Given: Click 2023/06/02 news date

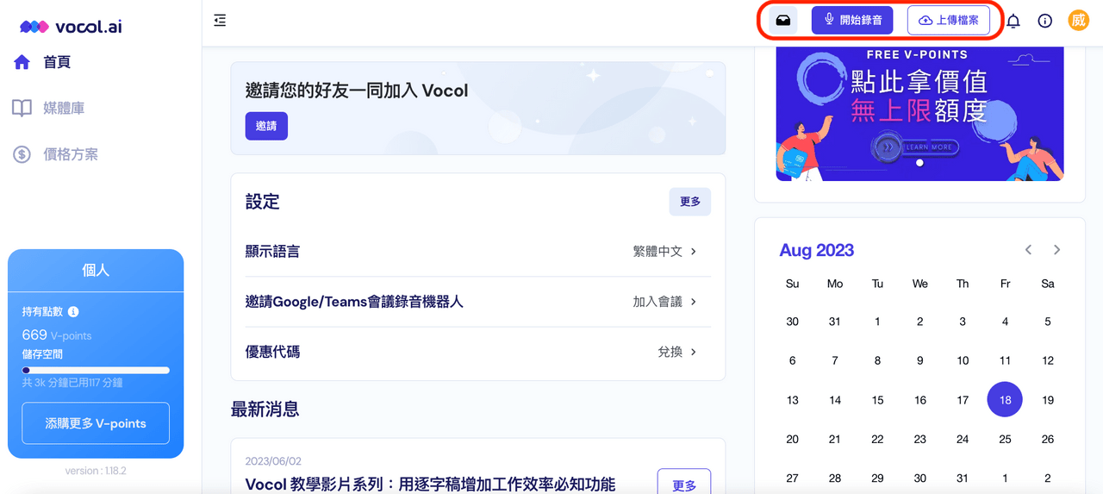Looking at the screenshot, I should click(273, 461).
